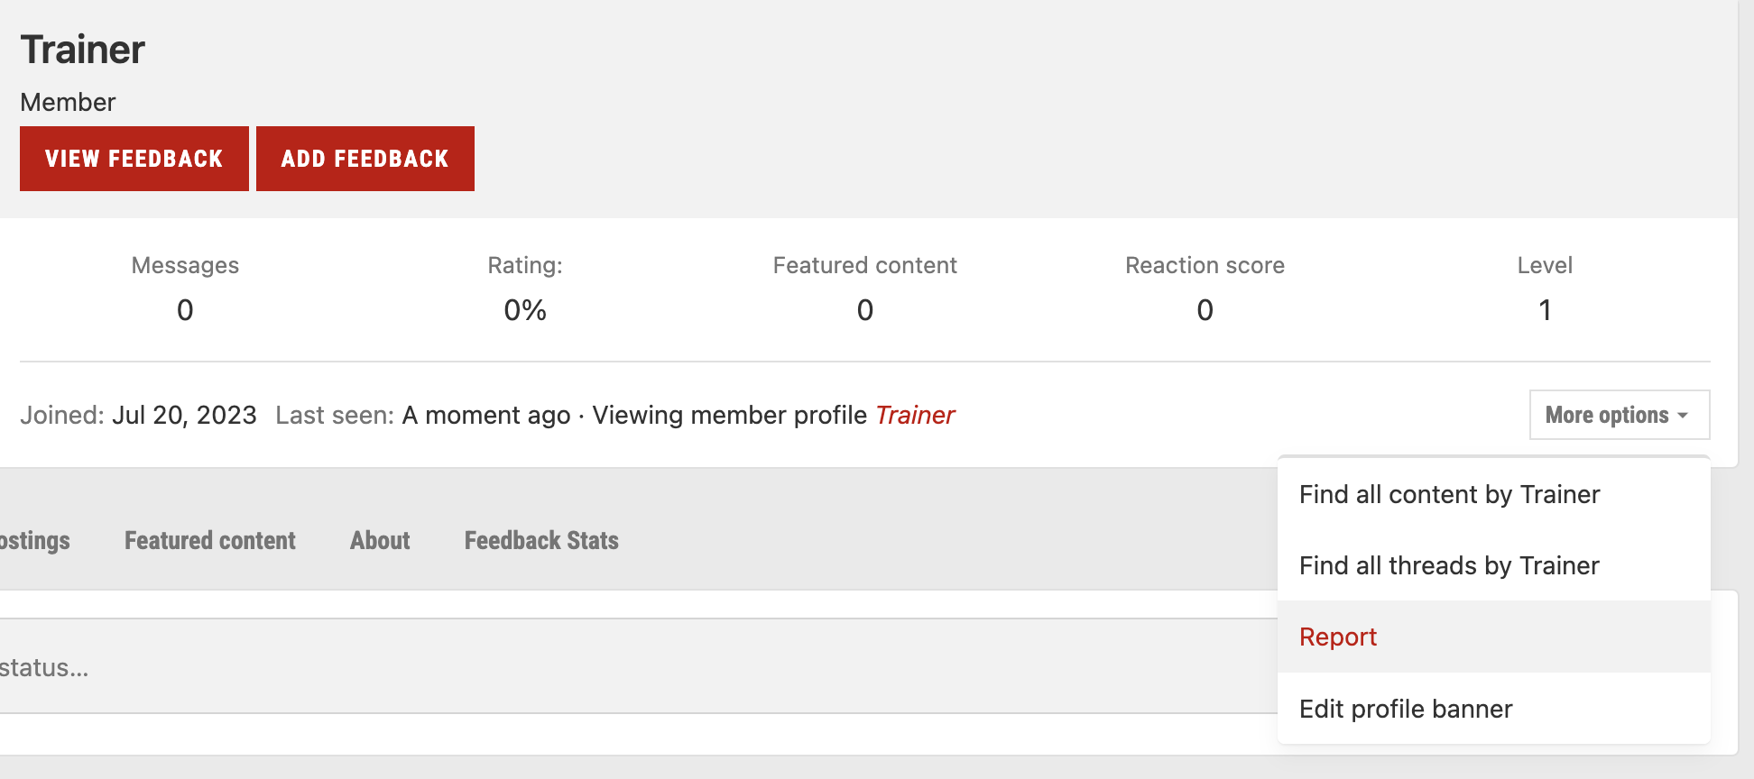Screen dimensions: 1754x779
Task: Open the More options dropdown
Action: click(x=1619, y=415)
